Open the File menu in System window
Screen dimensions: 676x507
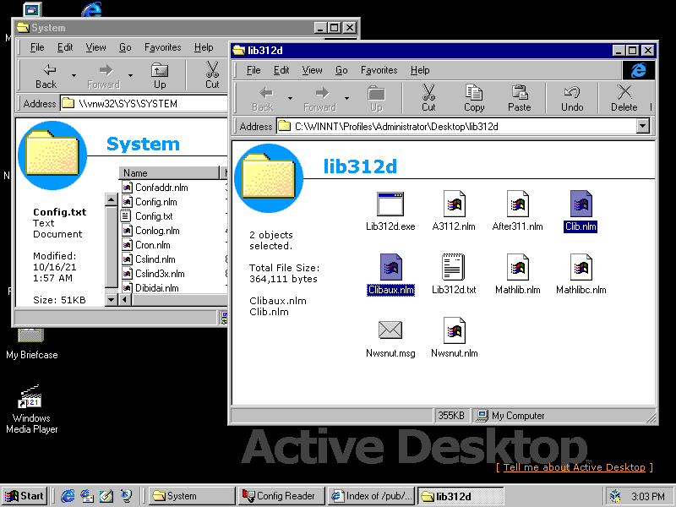(37, 47)
